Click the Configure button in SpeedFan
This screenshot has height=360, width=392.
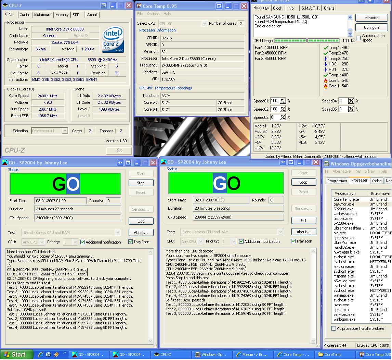(x=371, y=27)
